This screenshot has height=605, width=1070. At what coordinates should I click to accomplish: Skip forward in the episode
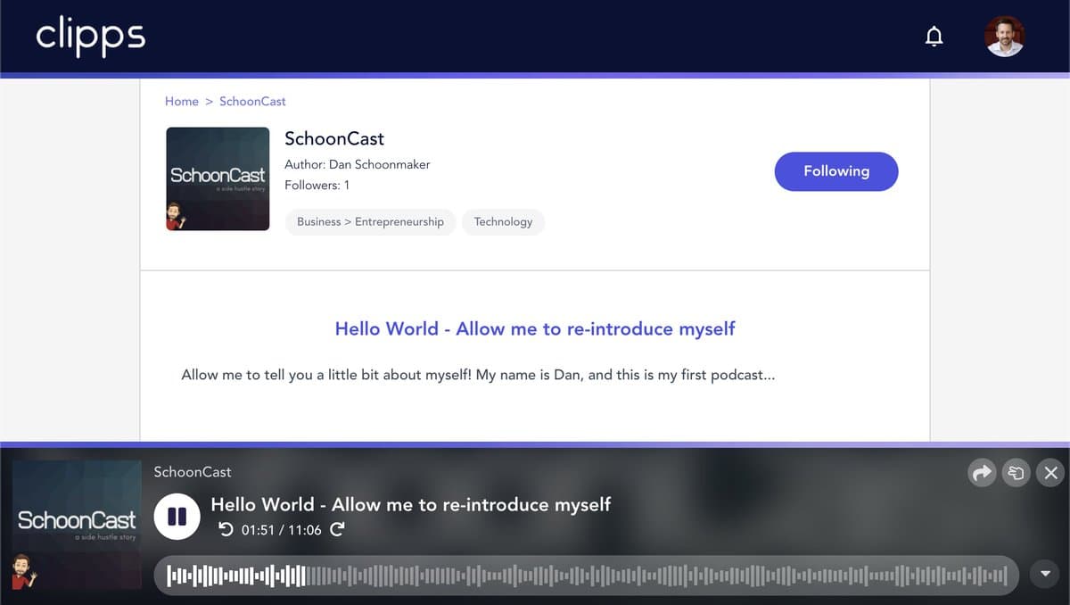[337, 528]
